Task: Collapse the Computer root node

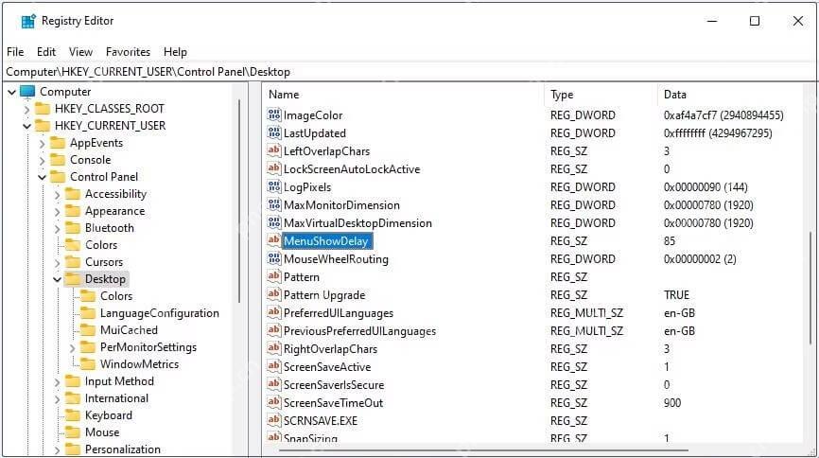Action: [11, 92]
